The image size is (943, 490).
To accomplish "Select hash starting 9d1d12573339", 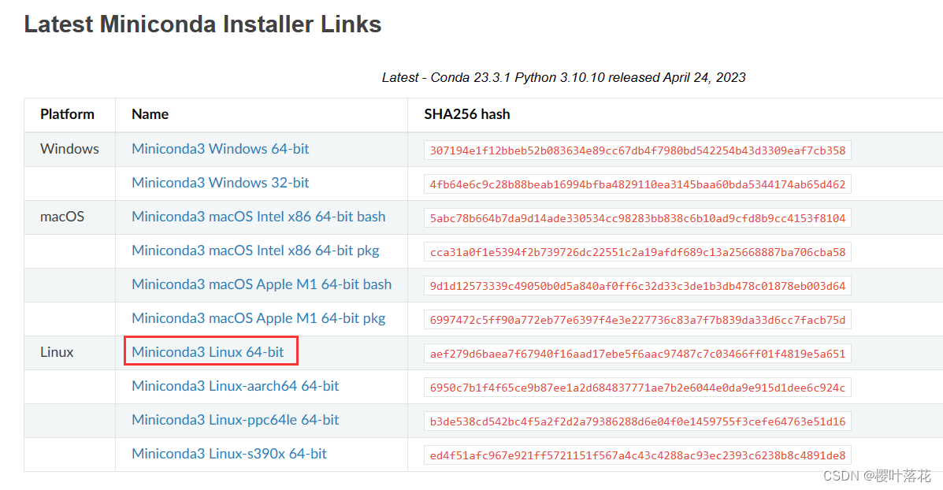I will [637, 286].
